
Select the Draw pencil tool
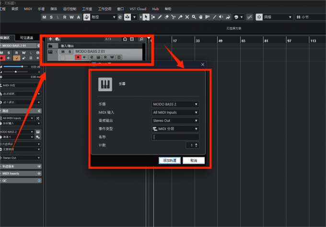click(x=160, y=17)
